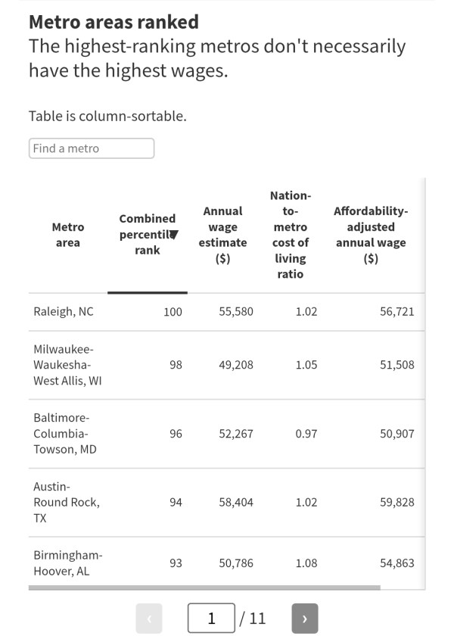Screen dimensions: 454x642
Task: Sort table by Metro area column
Action: pyautogui.click(x=68, y=235)
